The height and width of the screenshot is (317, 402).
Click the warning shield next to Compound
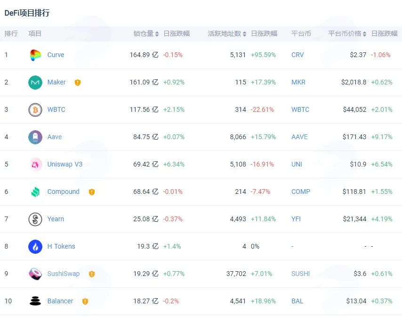pos(91,192)
